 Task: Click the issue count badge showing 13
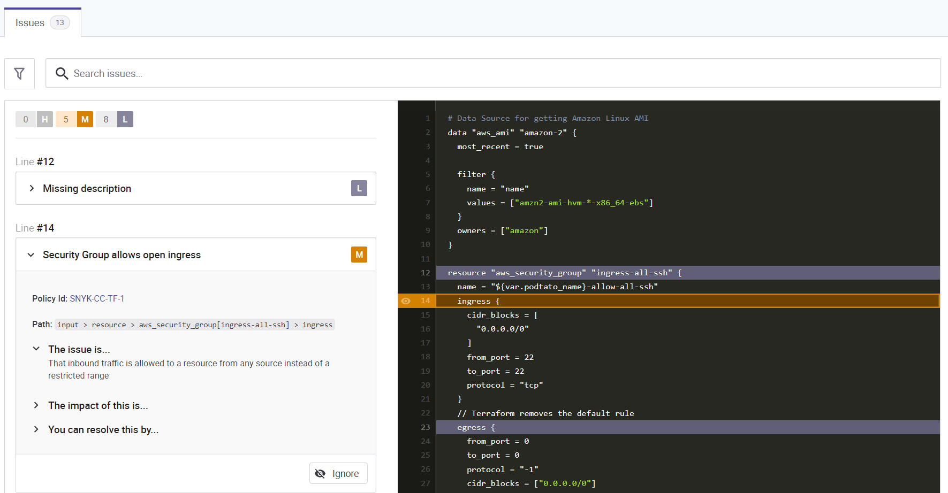(x=59, y=22)
